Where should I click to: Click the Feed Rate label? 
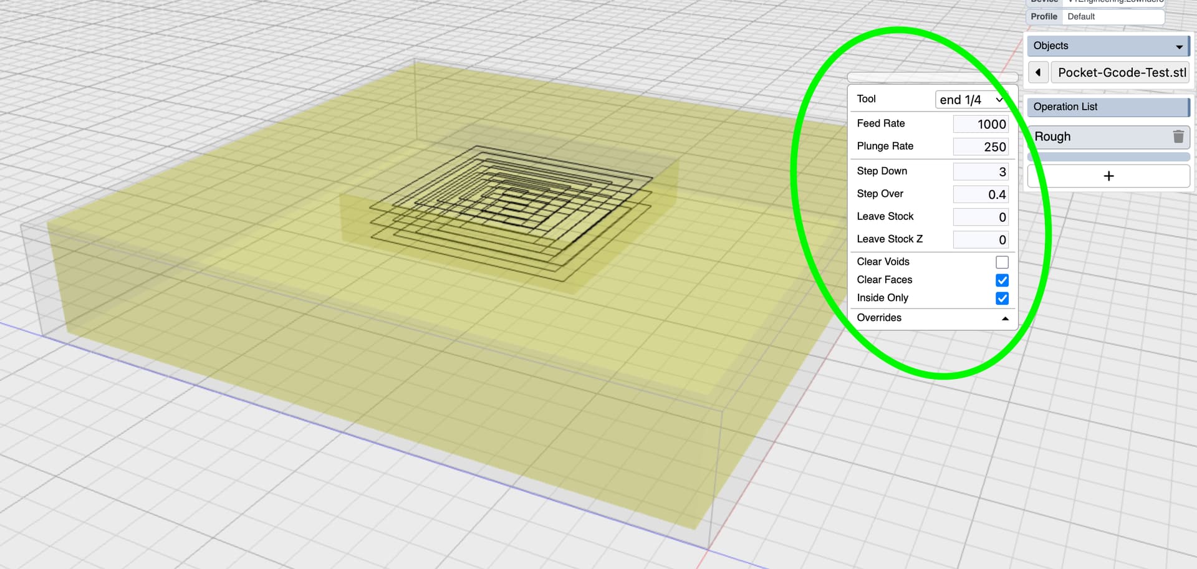coord(880,123)
